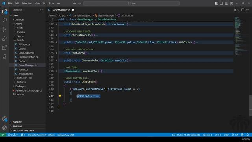Toggle the bottom Panel visibility
The width and height of the screenshot is (252, 142).
point(221,4)
